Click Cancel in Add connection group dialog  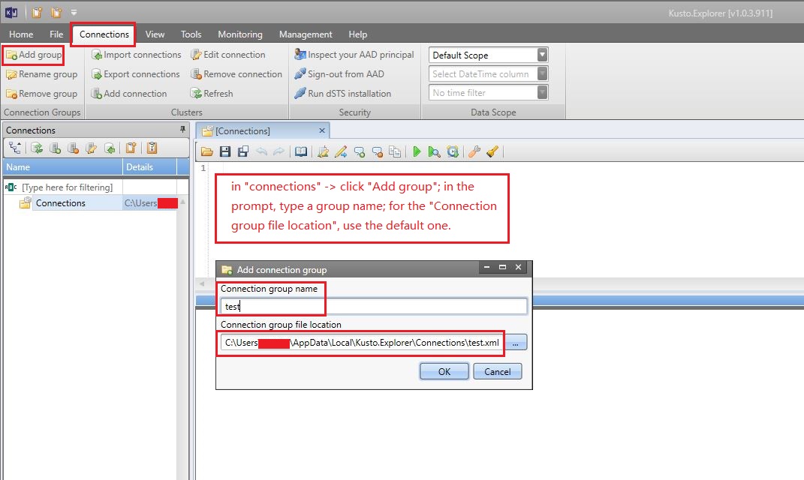click(x=498, y=371)
